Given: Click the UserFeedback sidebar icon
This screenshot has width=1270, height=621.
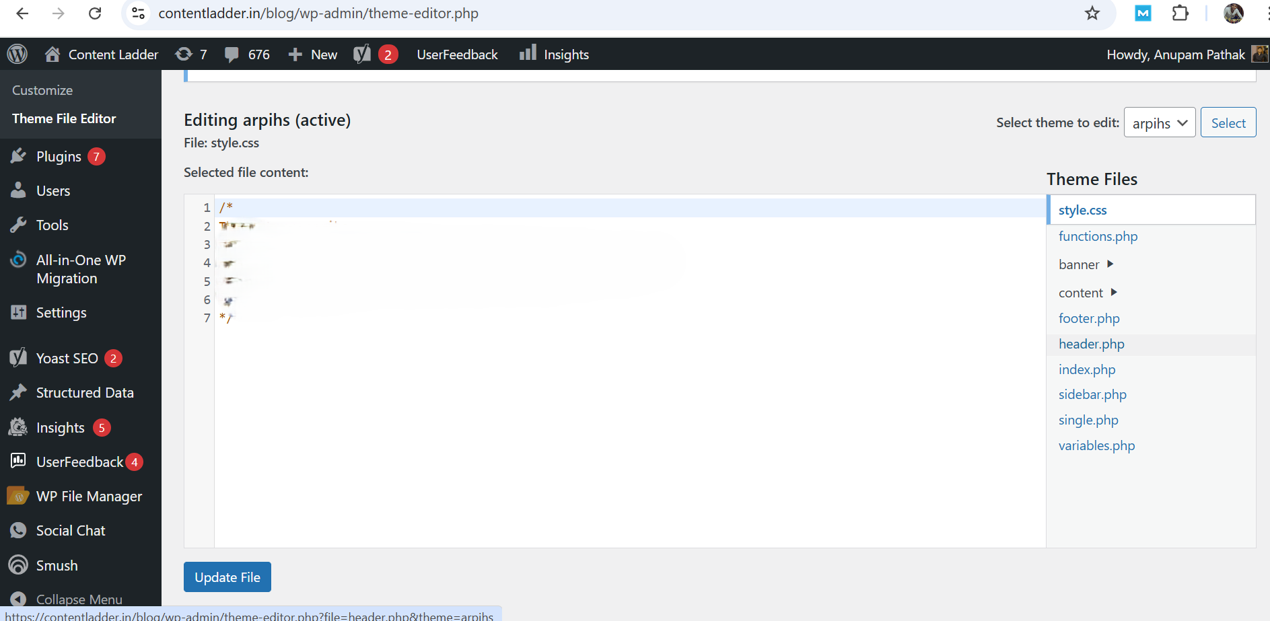Looking at the screenshot, I should pos(18,461).
